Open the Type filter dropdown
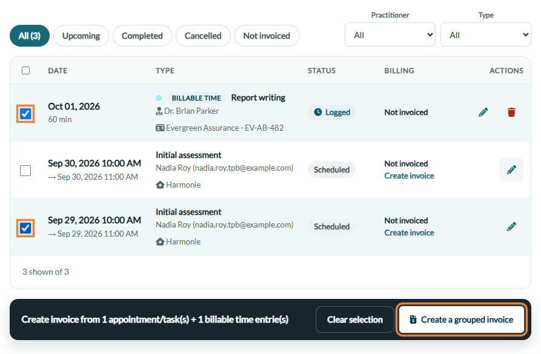The width and height of the screenshot is (541, 354). click(x=485, y=35)
